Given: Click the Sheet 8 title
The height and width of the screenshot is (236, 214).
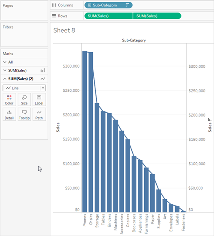Looking at the screenshot, I should click(x=64, y=30).
